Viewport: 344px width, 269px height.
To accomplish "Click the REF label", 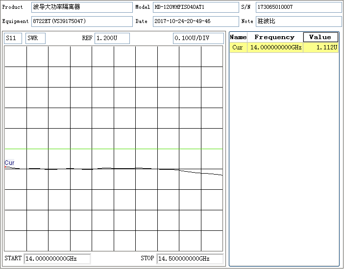I will pos(87,38).
